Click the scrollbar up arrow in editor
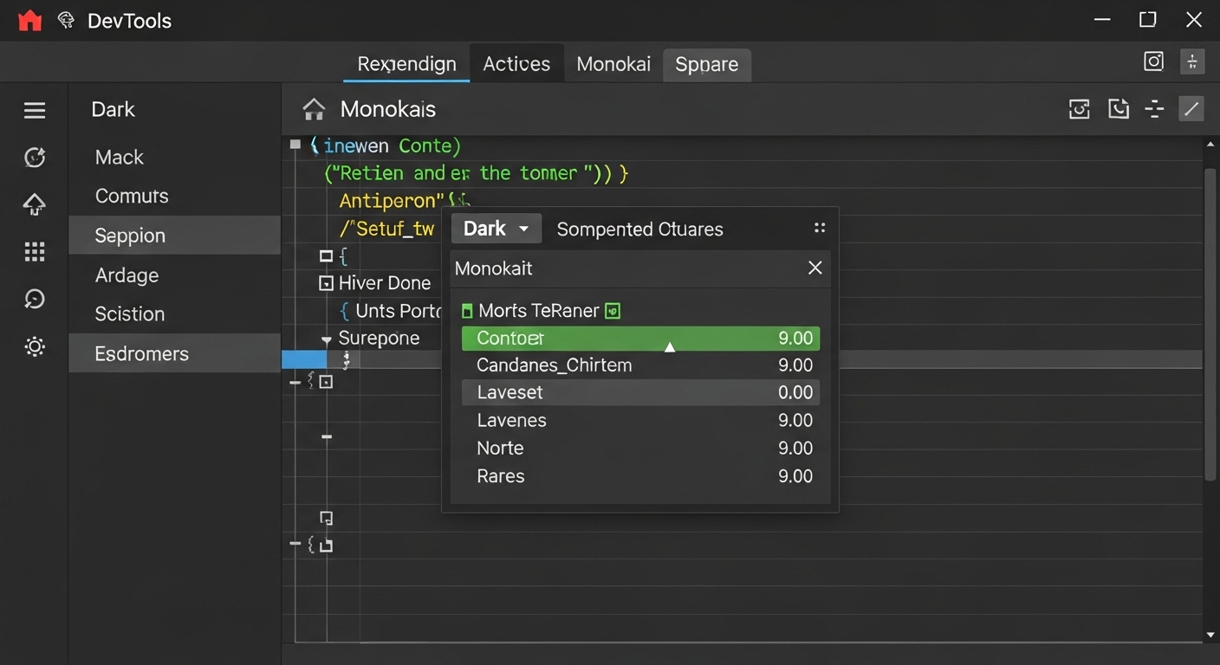The width and height of the screenshot is (1220, 665). 1210,145
